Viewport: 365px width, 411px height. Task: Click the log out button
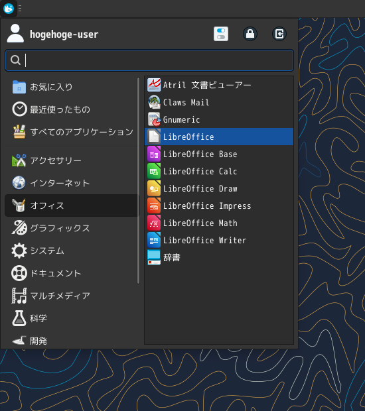click(279, 34)
